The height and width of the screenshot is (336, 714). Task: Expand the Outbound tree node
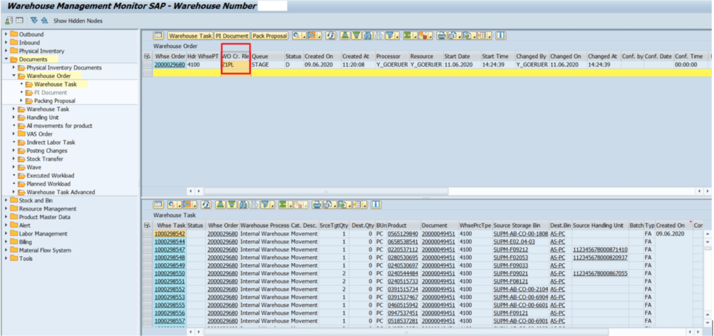click(6, 34)
